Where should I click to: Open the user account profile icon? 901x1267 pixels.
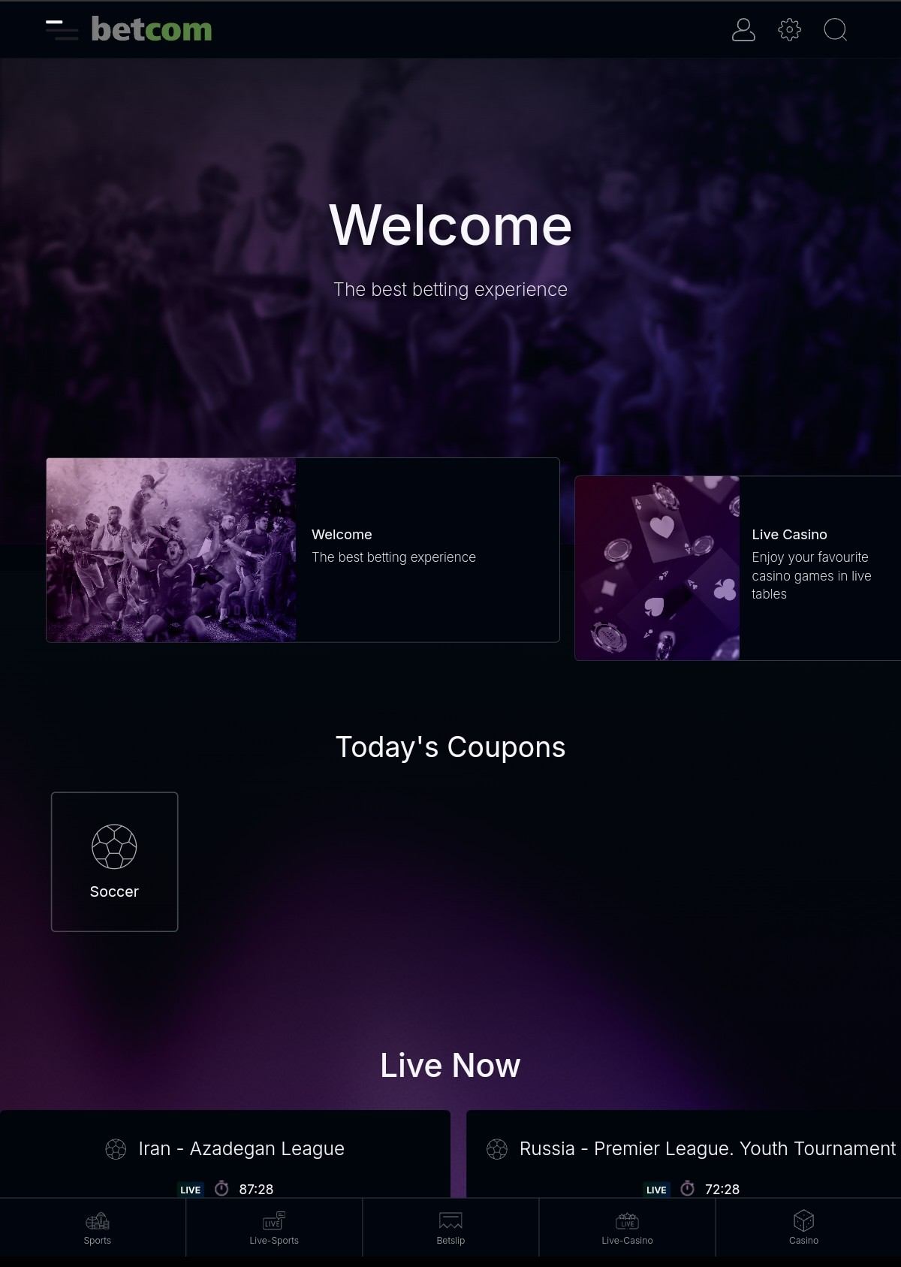[x=743, y=30]
